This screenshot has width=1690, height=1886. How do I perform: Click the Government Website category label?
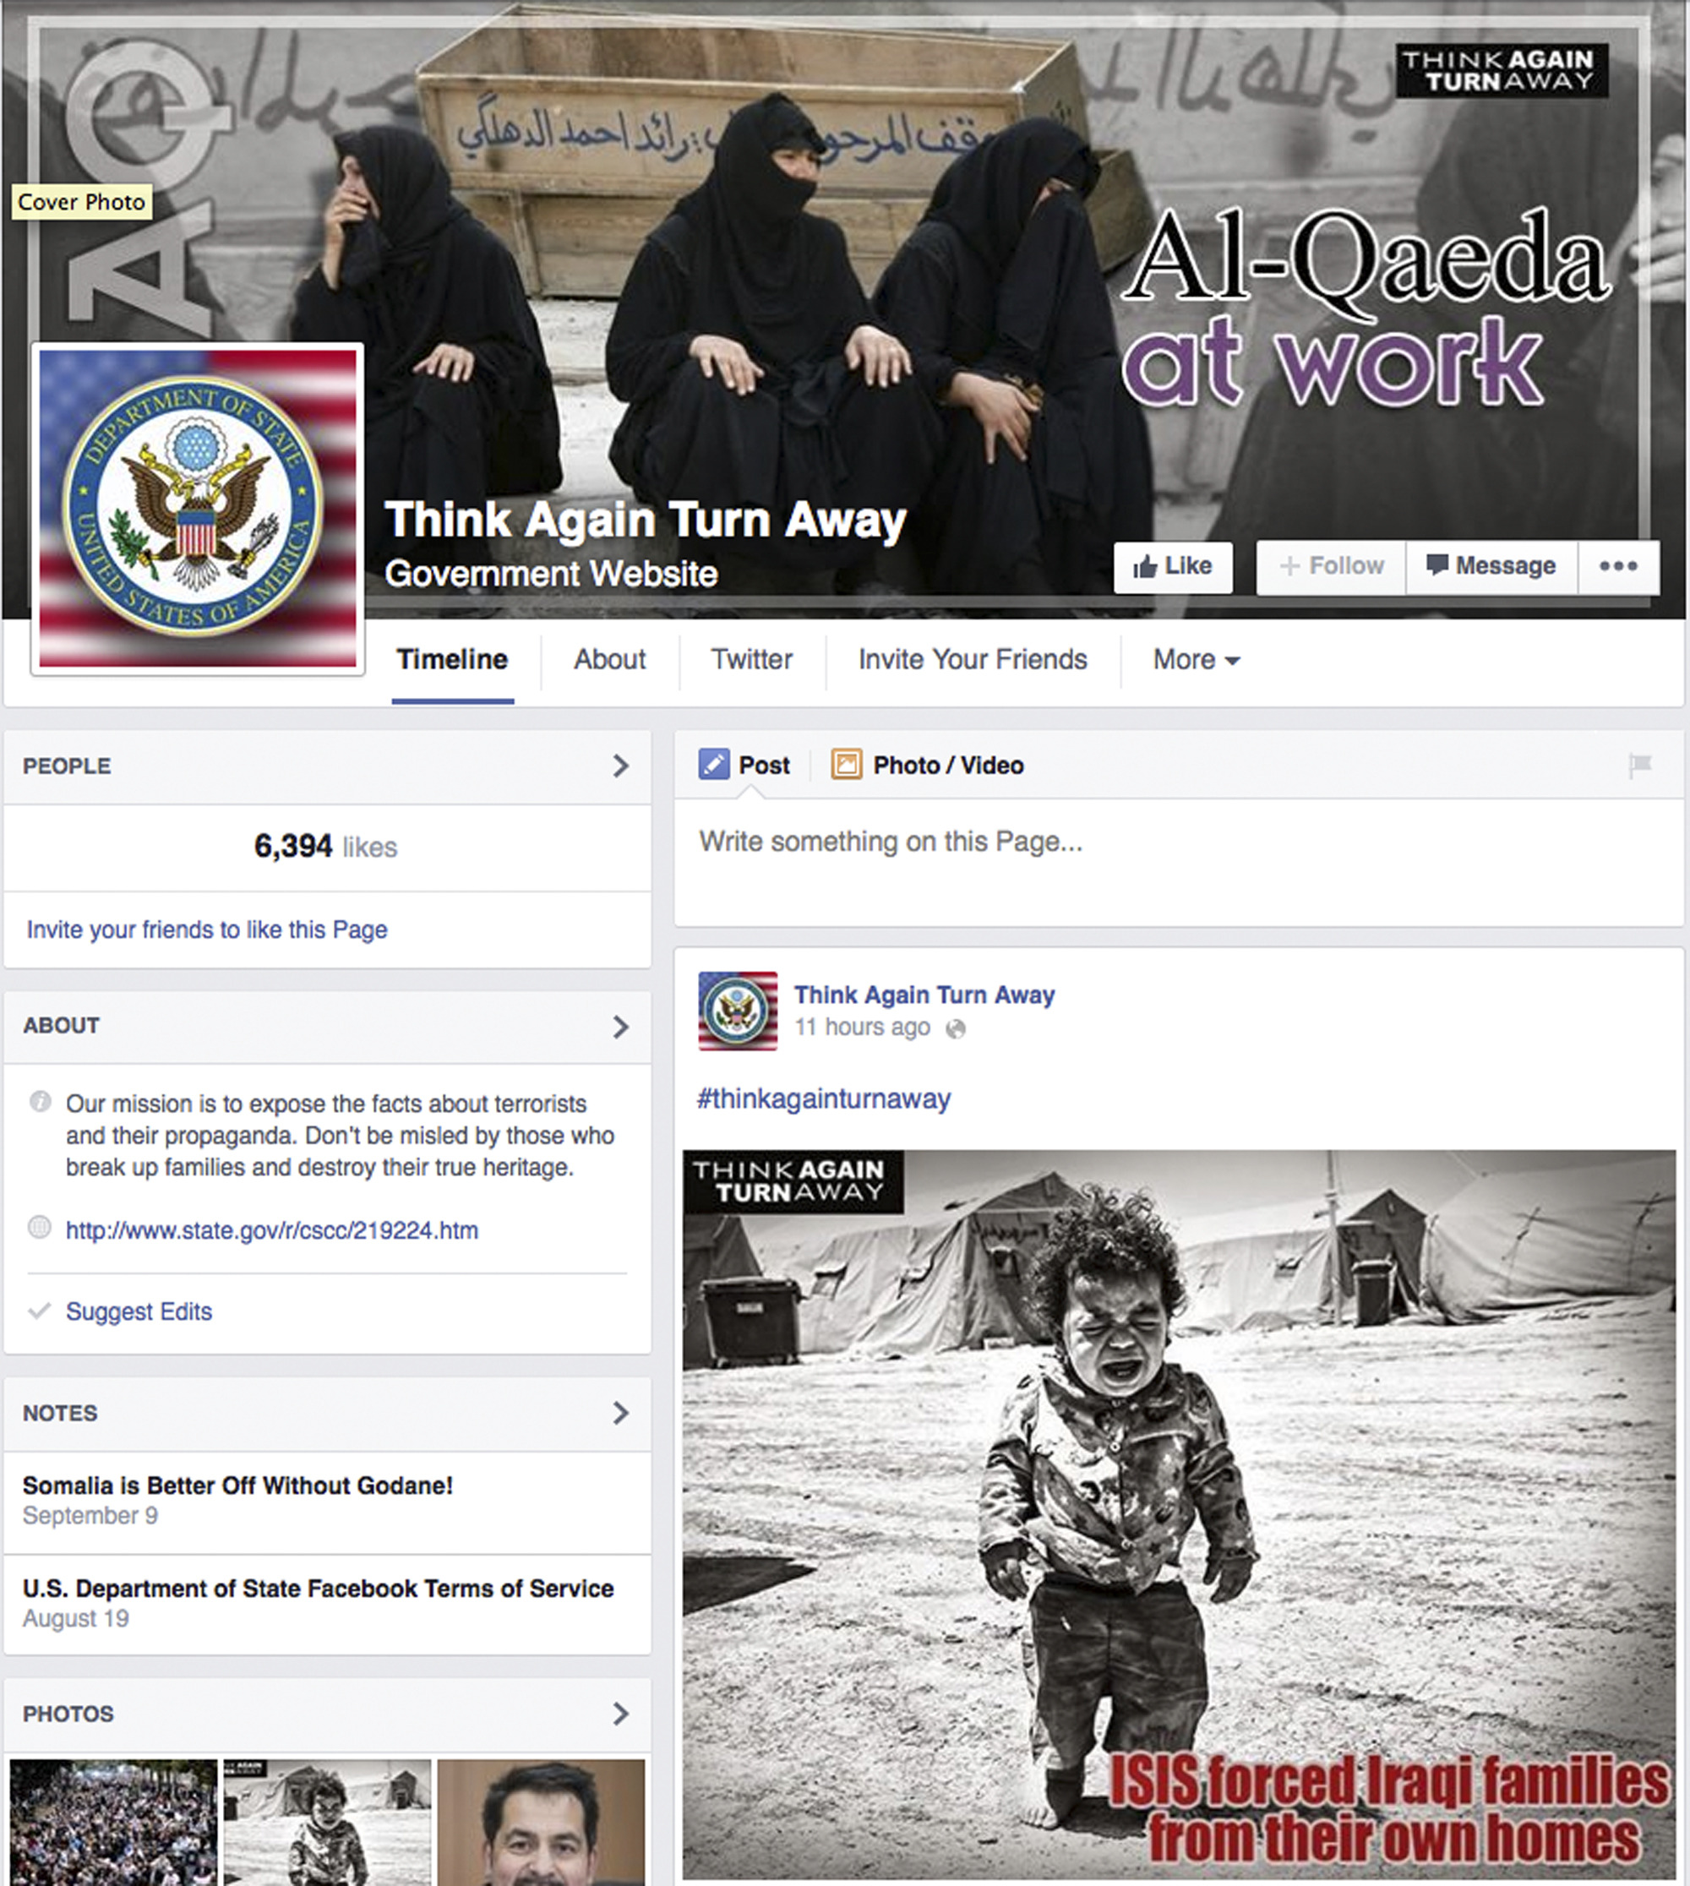[x=552, y=574]
